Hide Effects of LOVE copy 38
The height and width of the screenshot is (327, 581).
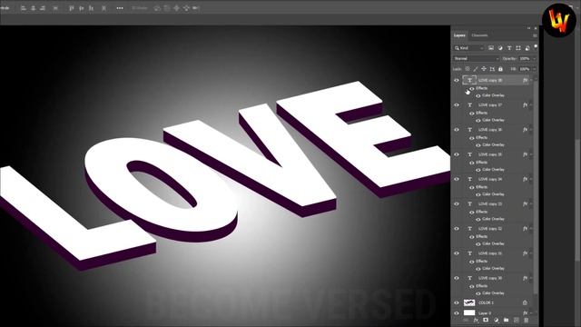point(472,88)
